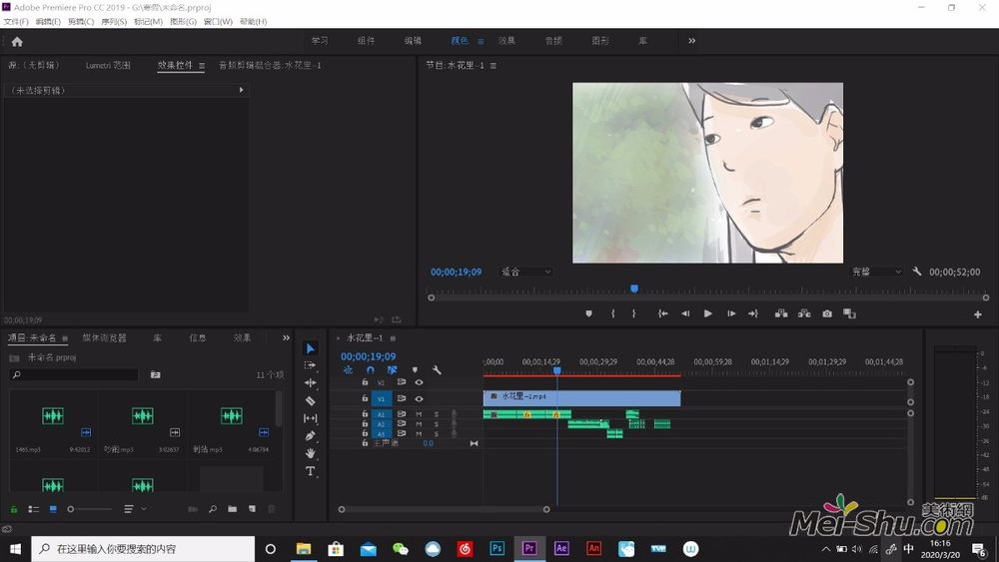Screen dimensions: 999x562
Task: Toggle Snap magnet in timeline
Action: pyautogui.click(x=371, y=369)
